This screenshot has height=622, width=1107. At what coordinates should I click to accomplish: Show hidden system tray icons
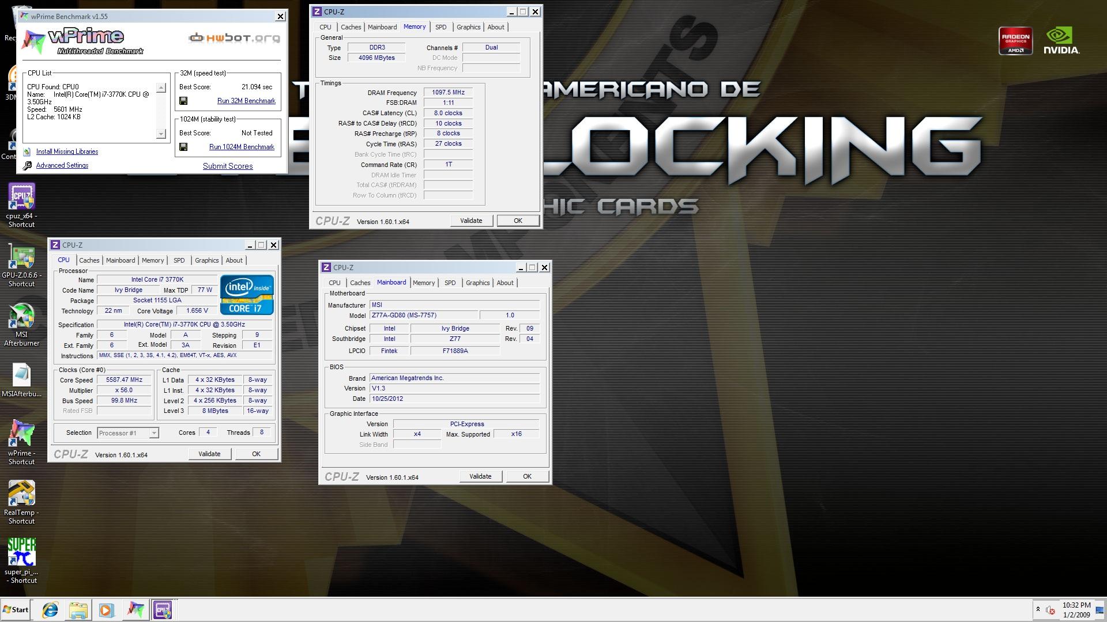(x=1038, y=609)
